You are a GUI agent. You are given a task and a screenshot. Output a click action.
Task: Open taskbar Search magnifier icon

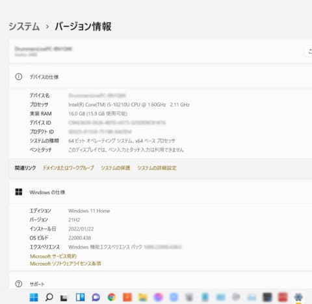49,297
